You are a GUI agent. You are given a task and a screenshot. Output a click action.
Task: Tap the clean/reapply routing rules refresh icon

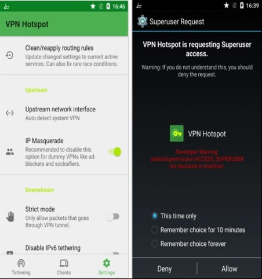(9, 56)
